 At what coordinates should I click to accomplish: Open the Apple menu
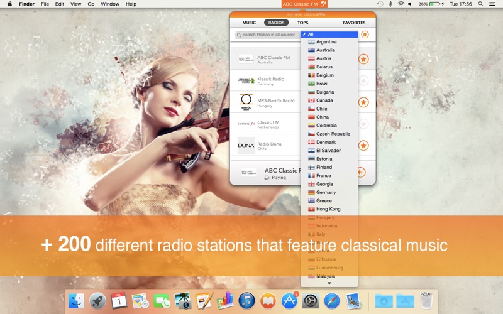pyautogui.click(x=10, y=4)
